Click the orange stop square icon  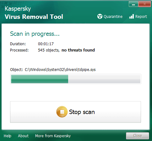(x=62, y=112)
